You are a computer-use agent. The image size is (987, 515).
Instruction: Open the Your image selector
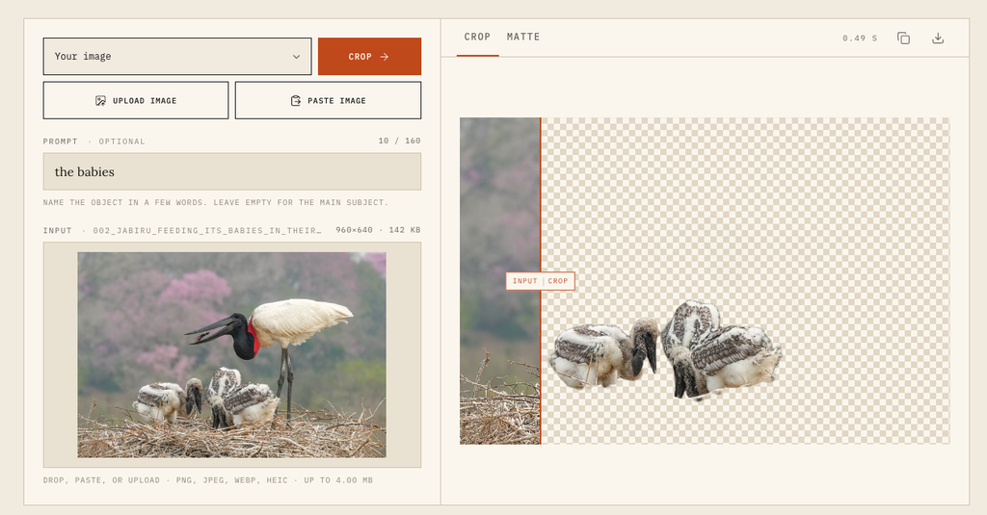177,57
